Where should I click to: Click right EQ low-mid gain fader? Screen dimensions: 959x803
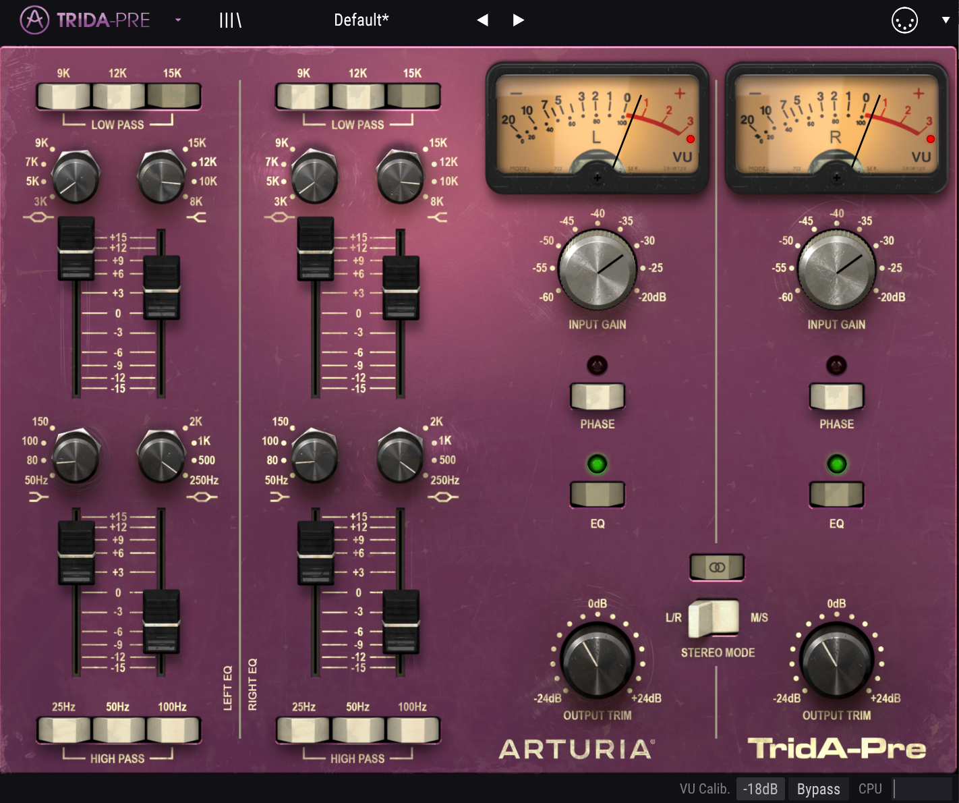click(x=401, y=621)
